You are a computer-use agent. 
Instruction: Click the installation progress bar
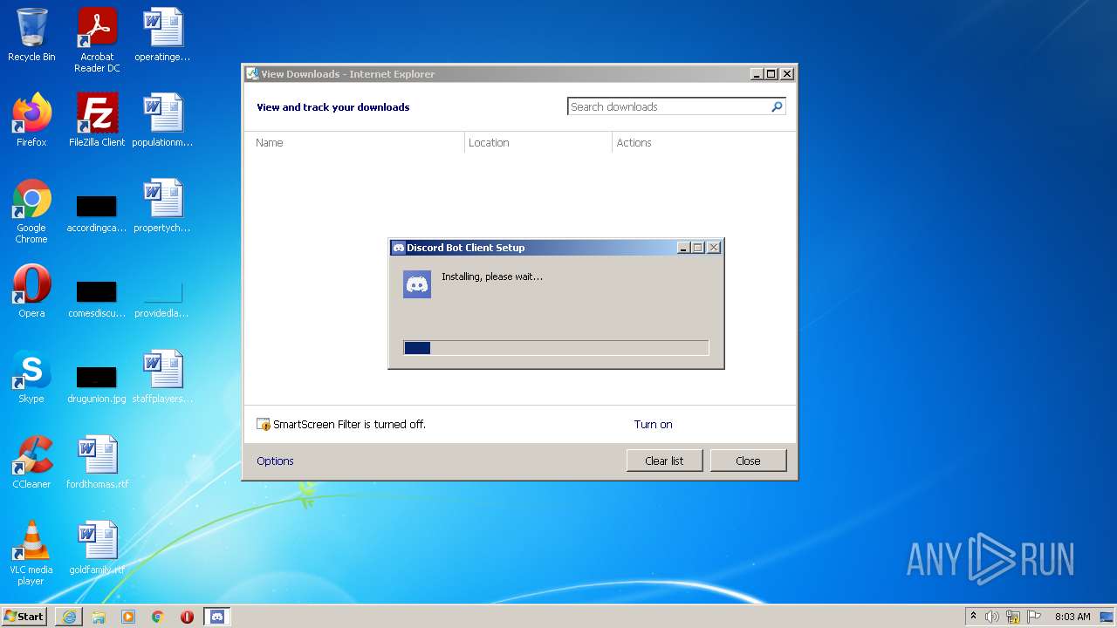pos(556,348)
